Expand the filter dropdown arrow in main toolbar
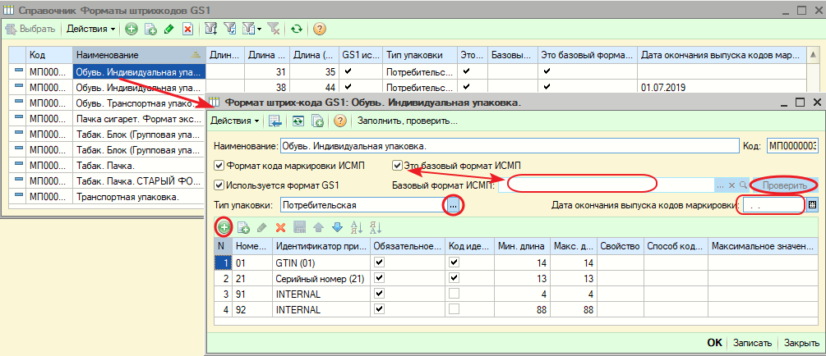This screenshot has height=356, width=826. coord(259,29)
